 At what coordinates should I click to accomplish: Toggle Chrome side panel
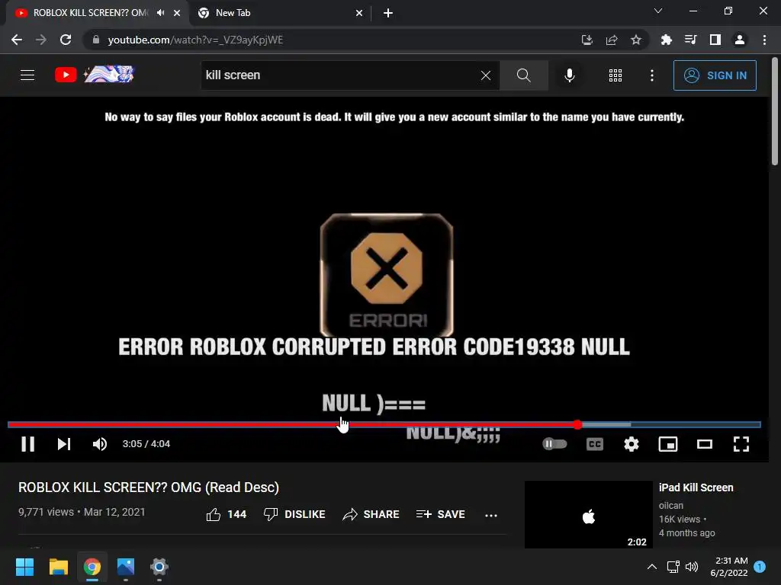click(715, 40)
